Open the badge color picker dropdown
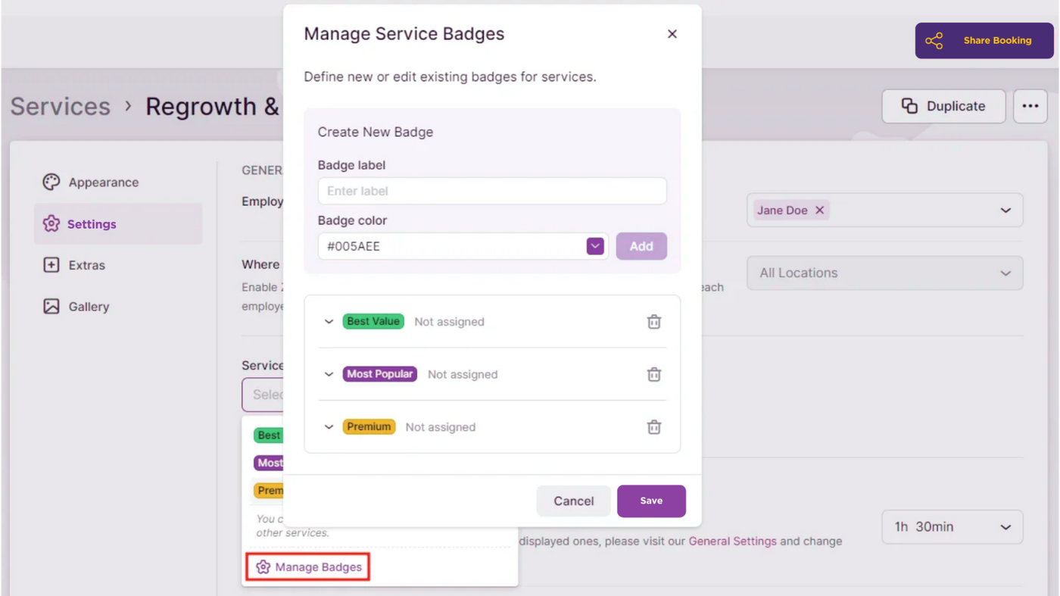The height and width of the screenshot is (596, 1060). click(595, 246)
